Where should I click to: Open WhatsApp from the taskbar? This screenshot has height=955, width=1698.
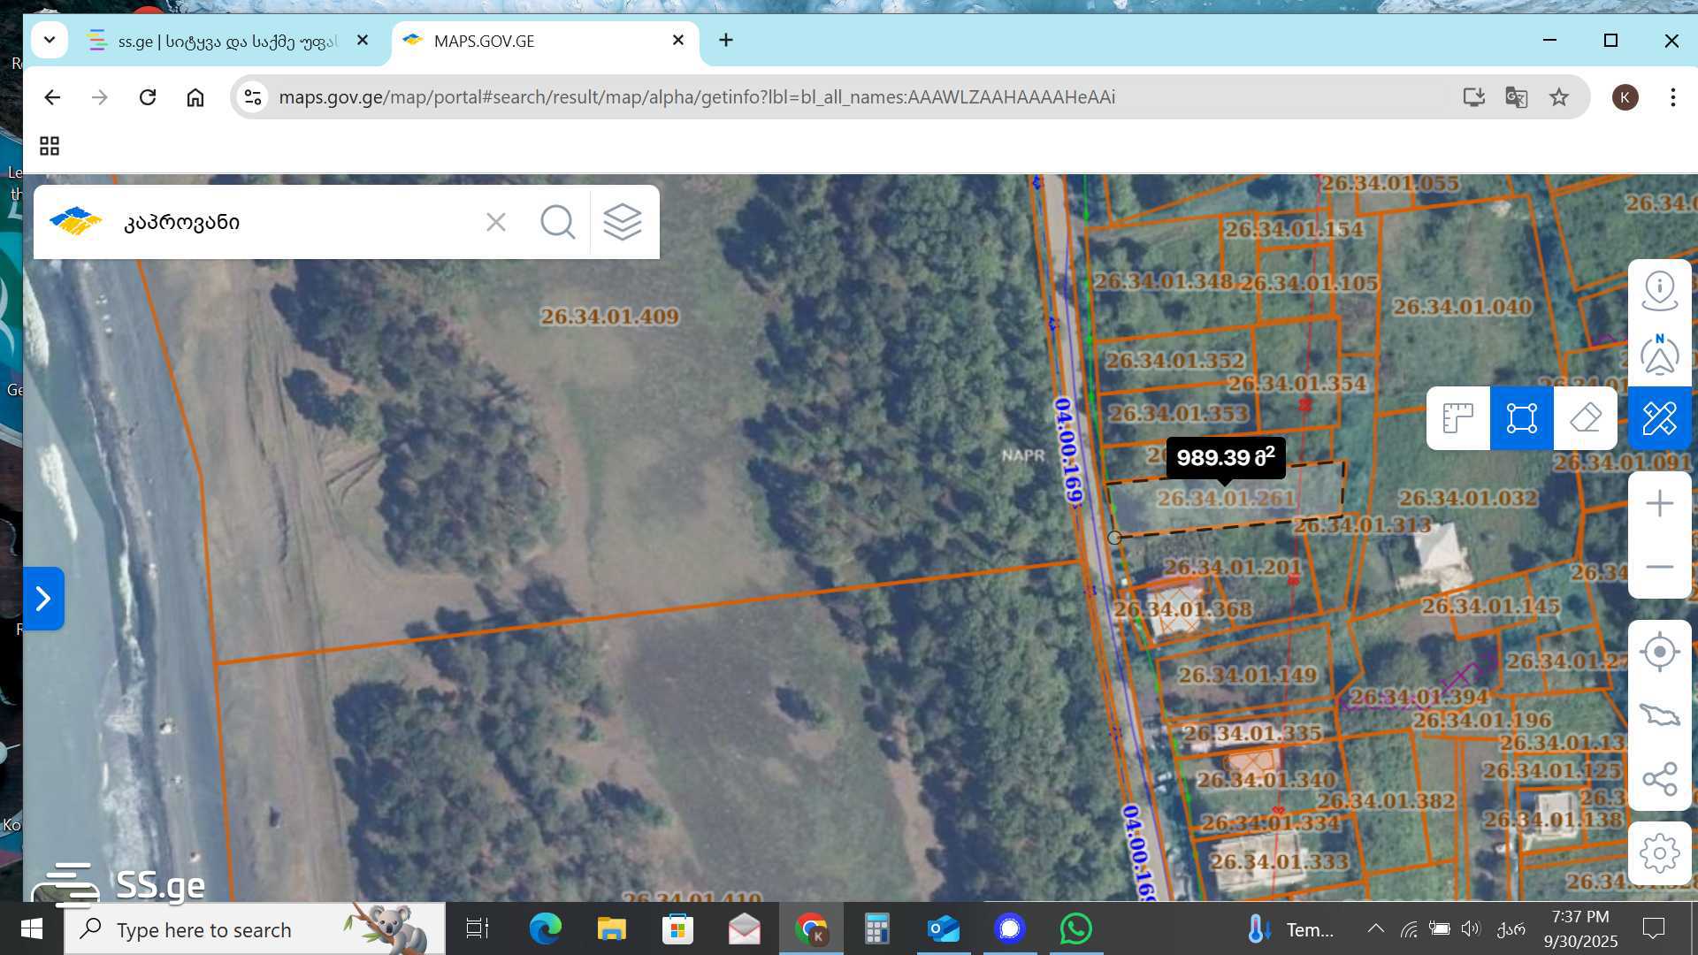[1076, 929]
